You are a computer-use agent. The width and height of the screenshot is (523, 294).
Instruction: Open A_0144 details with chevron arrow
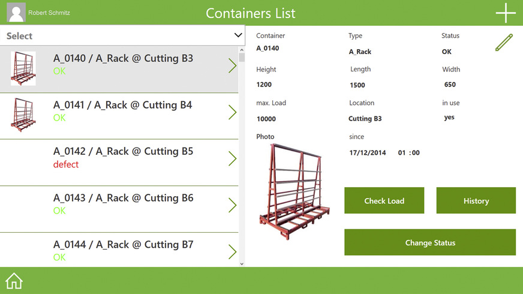(x=233, y=251)
